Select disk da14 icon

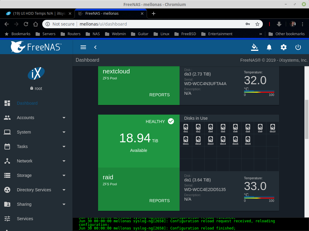click(x=223, y=140)
